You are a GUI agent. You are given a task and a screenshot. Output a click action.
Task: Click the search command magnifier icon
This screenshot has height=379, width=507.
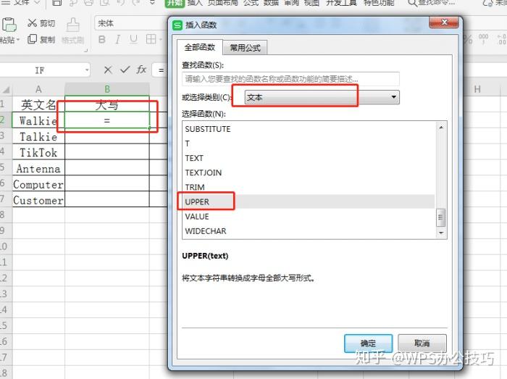(x=412, y=3)
